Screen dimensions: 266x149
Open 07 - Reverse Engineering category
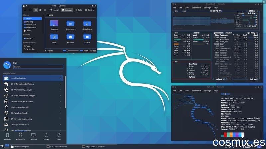33,119
